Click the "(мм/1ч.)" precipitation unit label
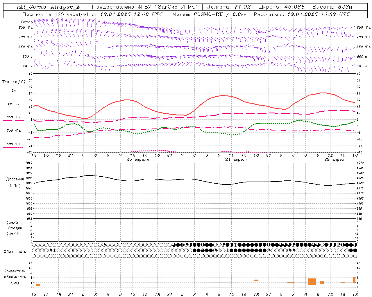This screenshot has height=297, width=372. pos(15,233)
